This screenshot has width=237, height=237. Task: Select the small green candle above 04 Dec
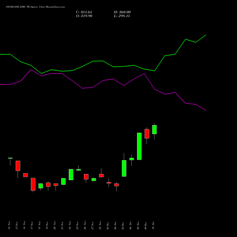(132, 159)
